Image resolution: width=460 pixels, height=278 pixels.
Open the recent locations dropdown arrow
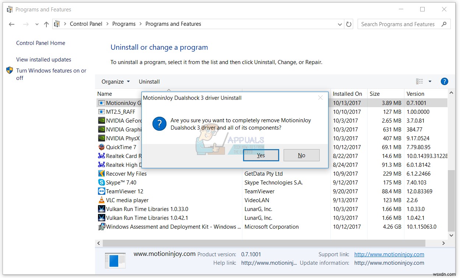[37, 25]
